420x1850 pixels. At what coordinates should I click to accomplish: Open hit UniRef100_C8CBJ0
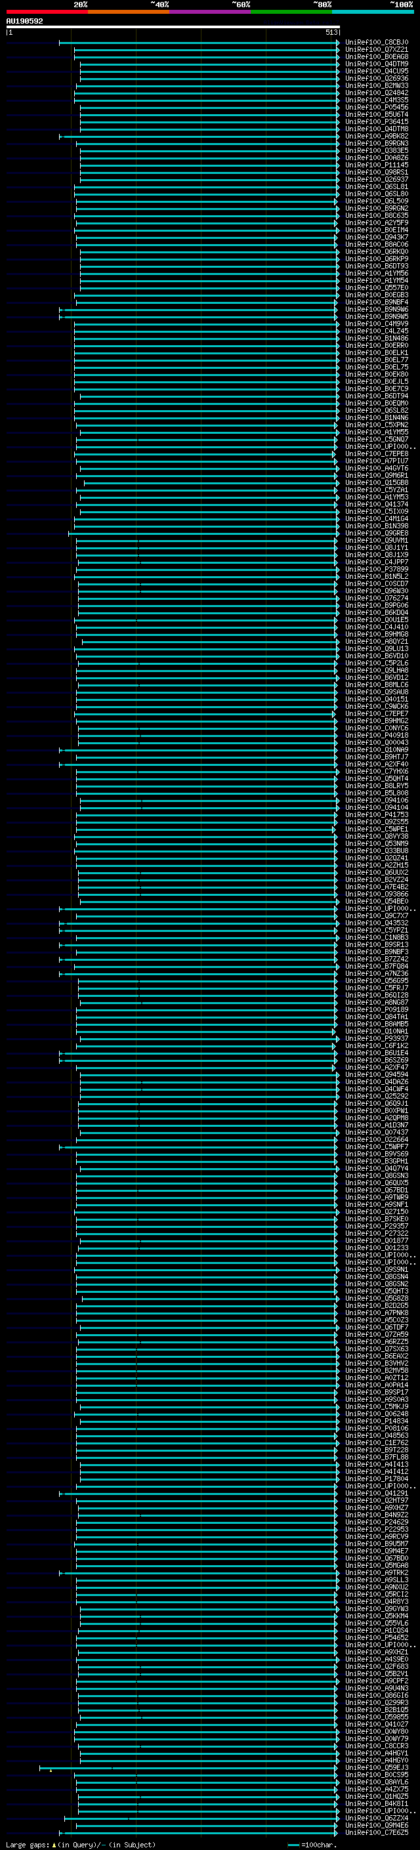click(x=376, y=43)
